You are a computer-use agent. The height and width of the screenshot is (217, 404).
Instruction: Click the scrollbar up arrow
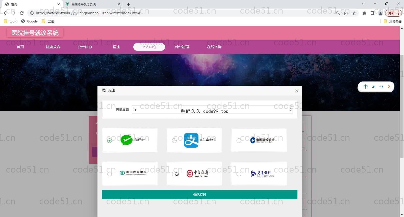click(402, 28)
